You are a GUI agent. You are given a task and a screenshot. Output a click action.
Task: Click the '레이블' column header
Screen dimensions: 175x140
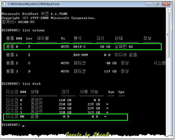point(43,38)
